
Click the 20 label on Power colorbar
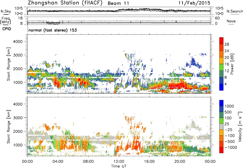[226, 58]
